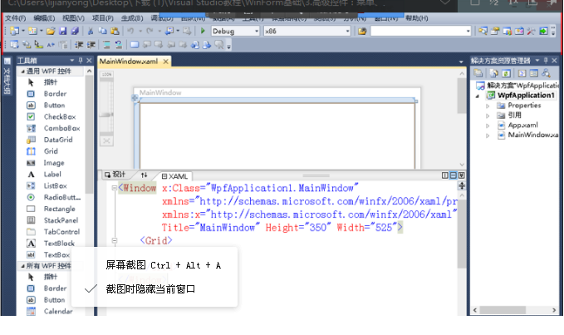Click the XAML editor vertical scrollbar
The height and width of the screenshot is (335, 564).
tap(462, 234)
